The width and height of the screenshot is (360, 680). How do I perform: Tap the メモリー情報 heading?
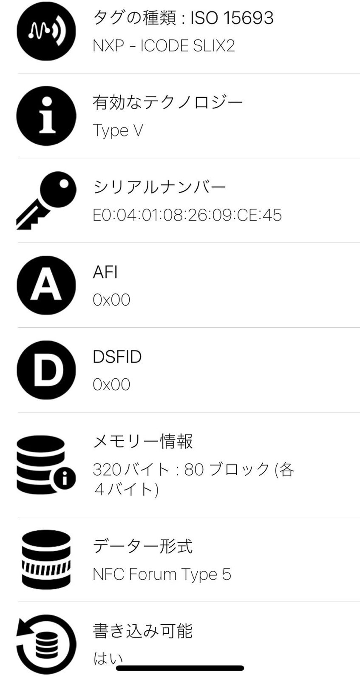143,442
